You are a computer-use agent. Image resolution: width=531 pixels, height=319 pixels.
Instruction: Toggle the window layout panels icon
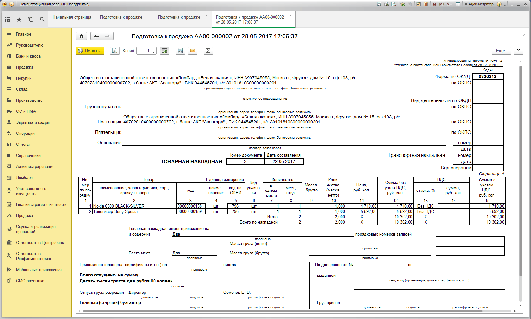(458, 4)
